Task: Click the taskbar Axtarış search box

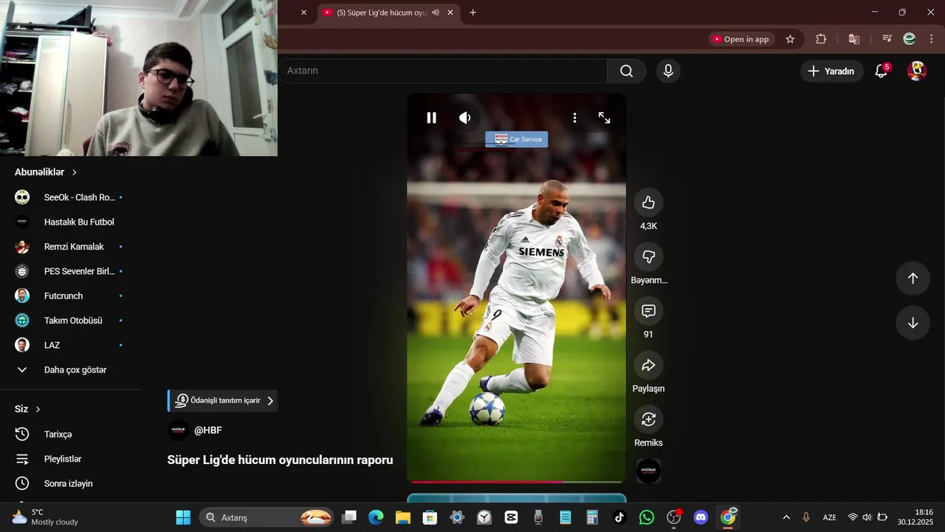Action: pyautogui.click(x=267, y=517)
